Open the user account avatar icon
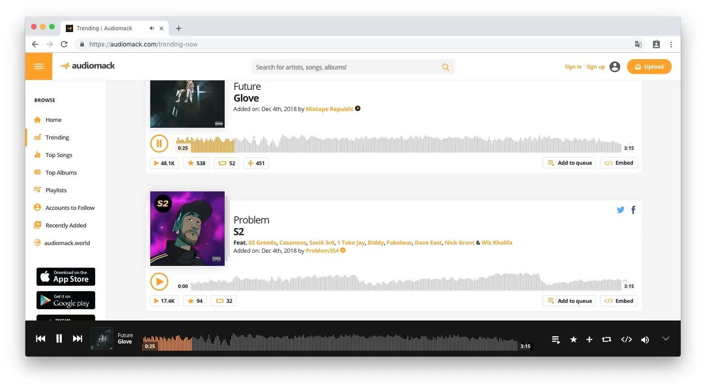This screenshot has width=706, height=390. click(x=614, y=67)
